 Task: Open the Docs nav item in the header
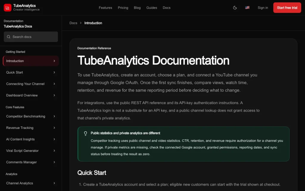click(166, 7)
